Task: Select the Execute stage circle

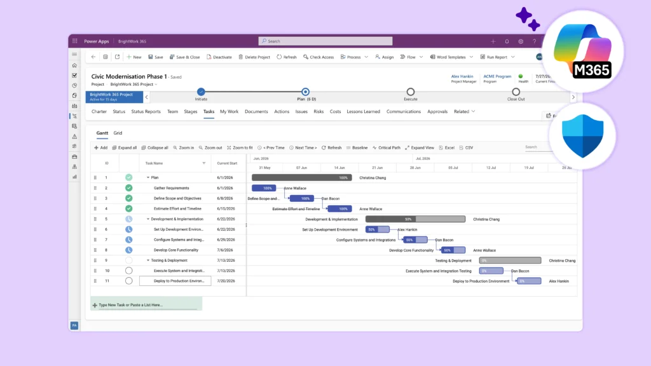Action: (410, 91)
